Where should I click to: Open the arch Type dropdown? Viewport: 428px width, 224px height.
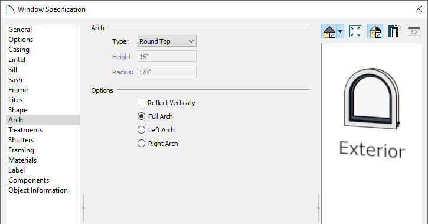(x=167, y=41)
